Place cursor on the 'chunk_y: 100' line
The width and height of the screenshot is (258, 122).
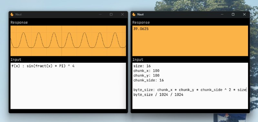[146, 76]
